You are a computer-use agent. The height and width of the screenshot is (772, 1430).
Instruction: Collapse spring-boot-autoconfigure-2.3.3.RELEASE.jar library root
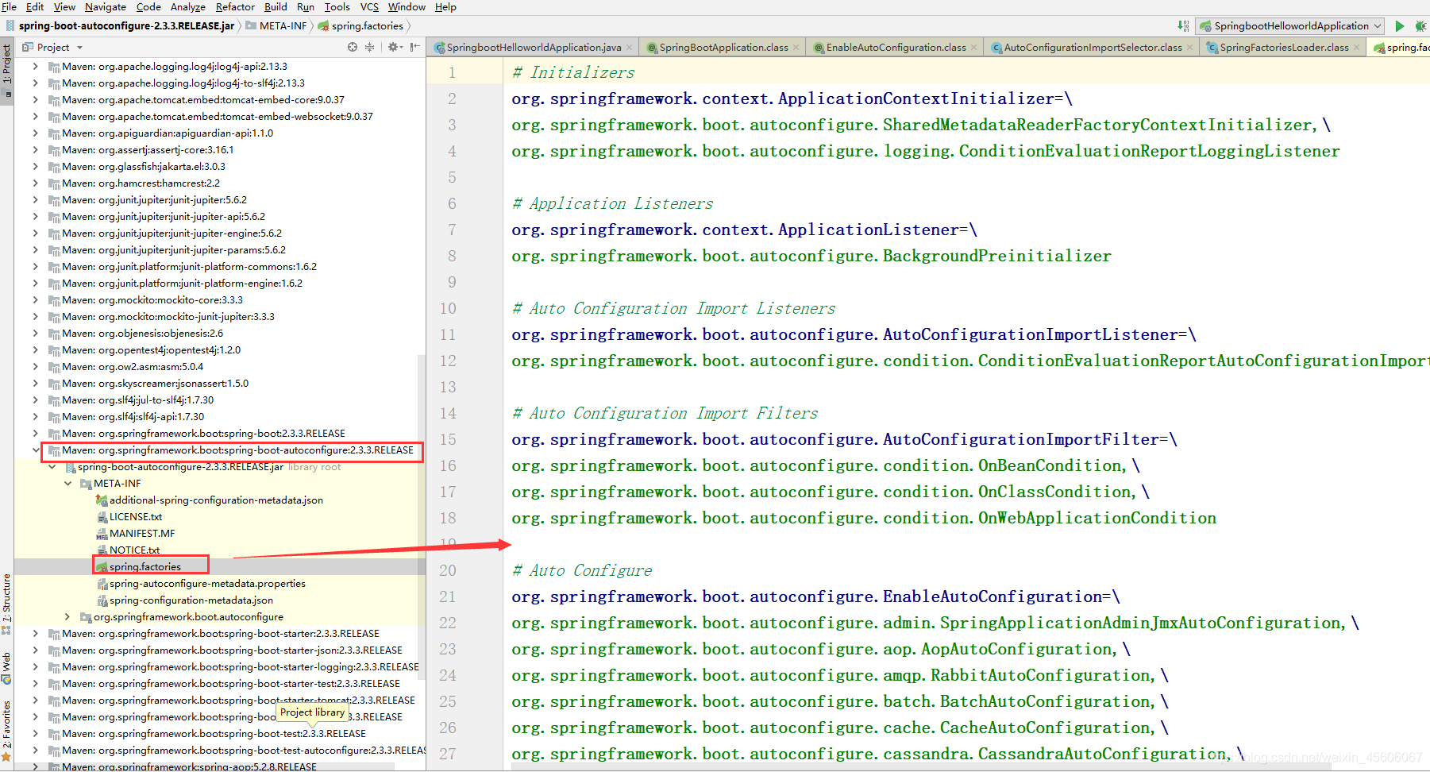(x=52, y=467)
